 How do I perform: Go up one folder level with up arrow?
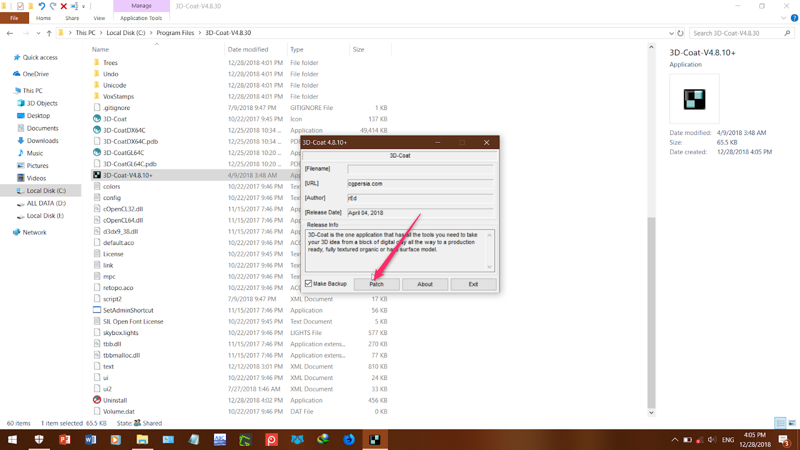(x=49, y=33)
